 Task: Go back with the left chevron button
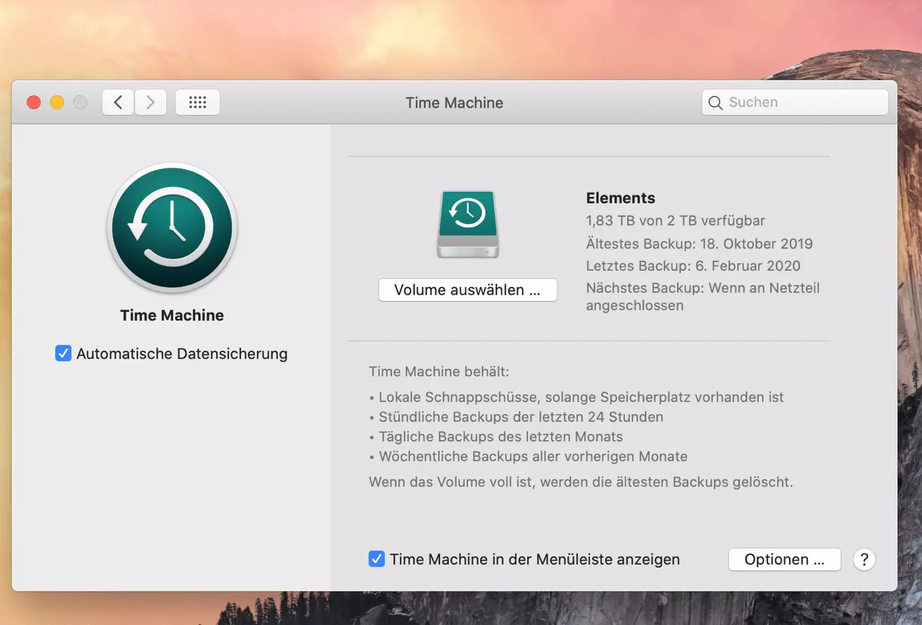(x=118, y=103)
